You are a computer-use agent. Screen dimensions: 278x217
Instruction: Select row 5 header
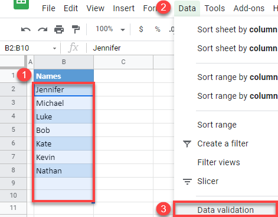13,129
